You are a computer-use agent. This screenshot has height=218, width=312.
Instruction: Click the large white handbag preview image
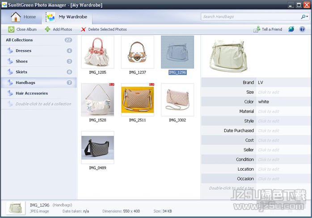point(228,55)
